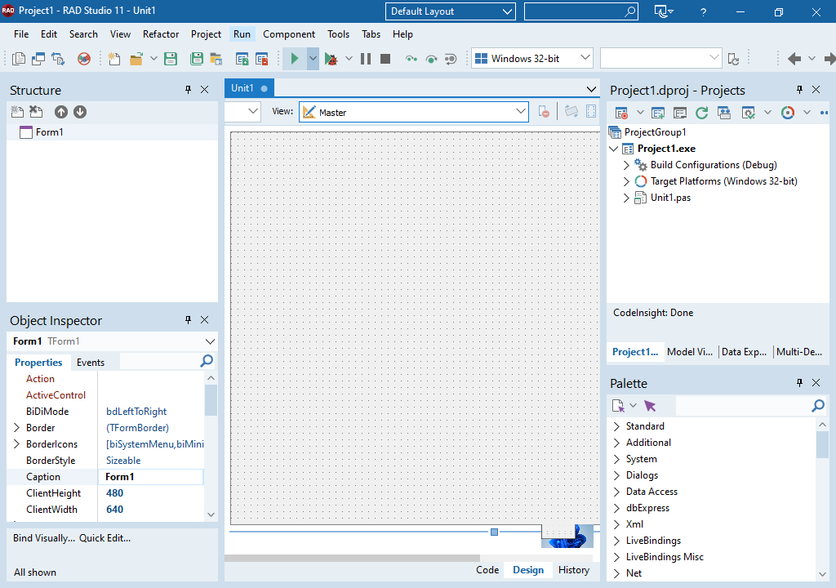Click the Compile All icon in Projects toolbar
Viewport: 836px width, 588px height.
point(724,113)
